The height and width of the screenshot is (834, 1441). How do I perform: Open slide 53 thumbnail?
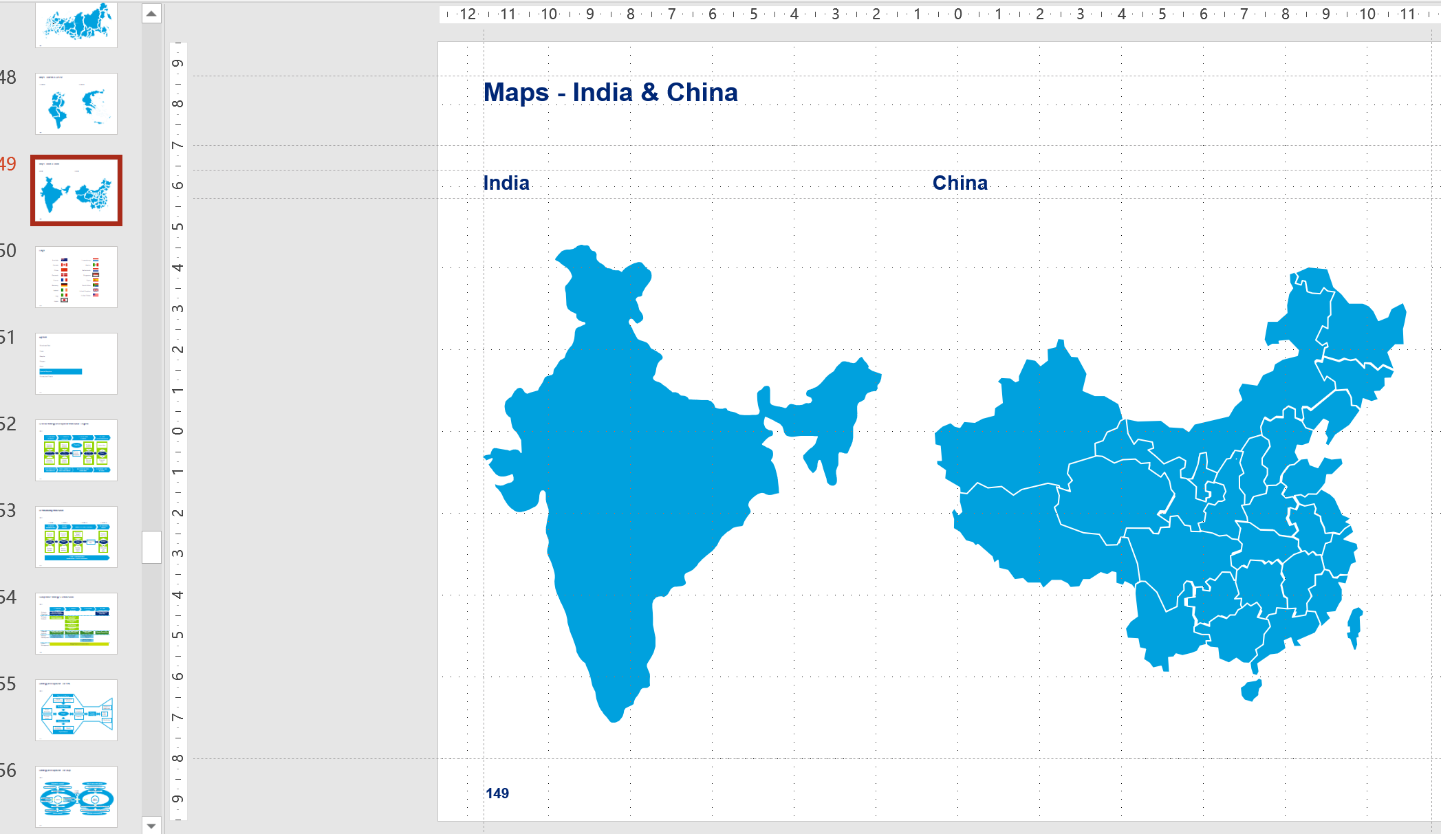pos(76,537)
